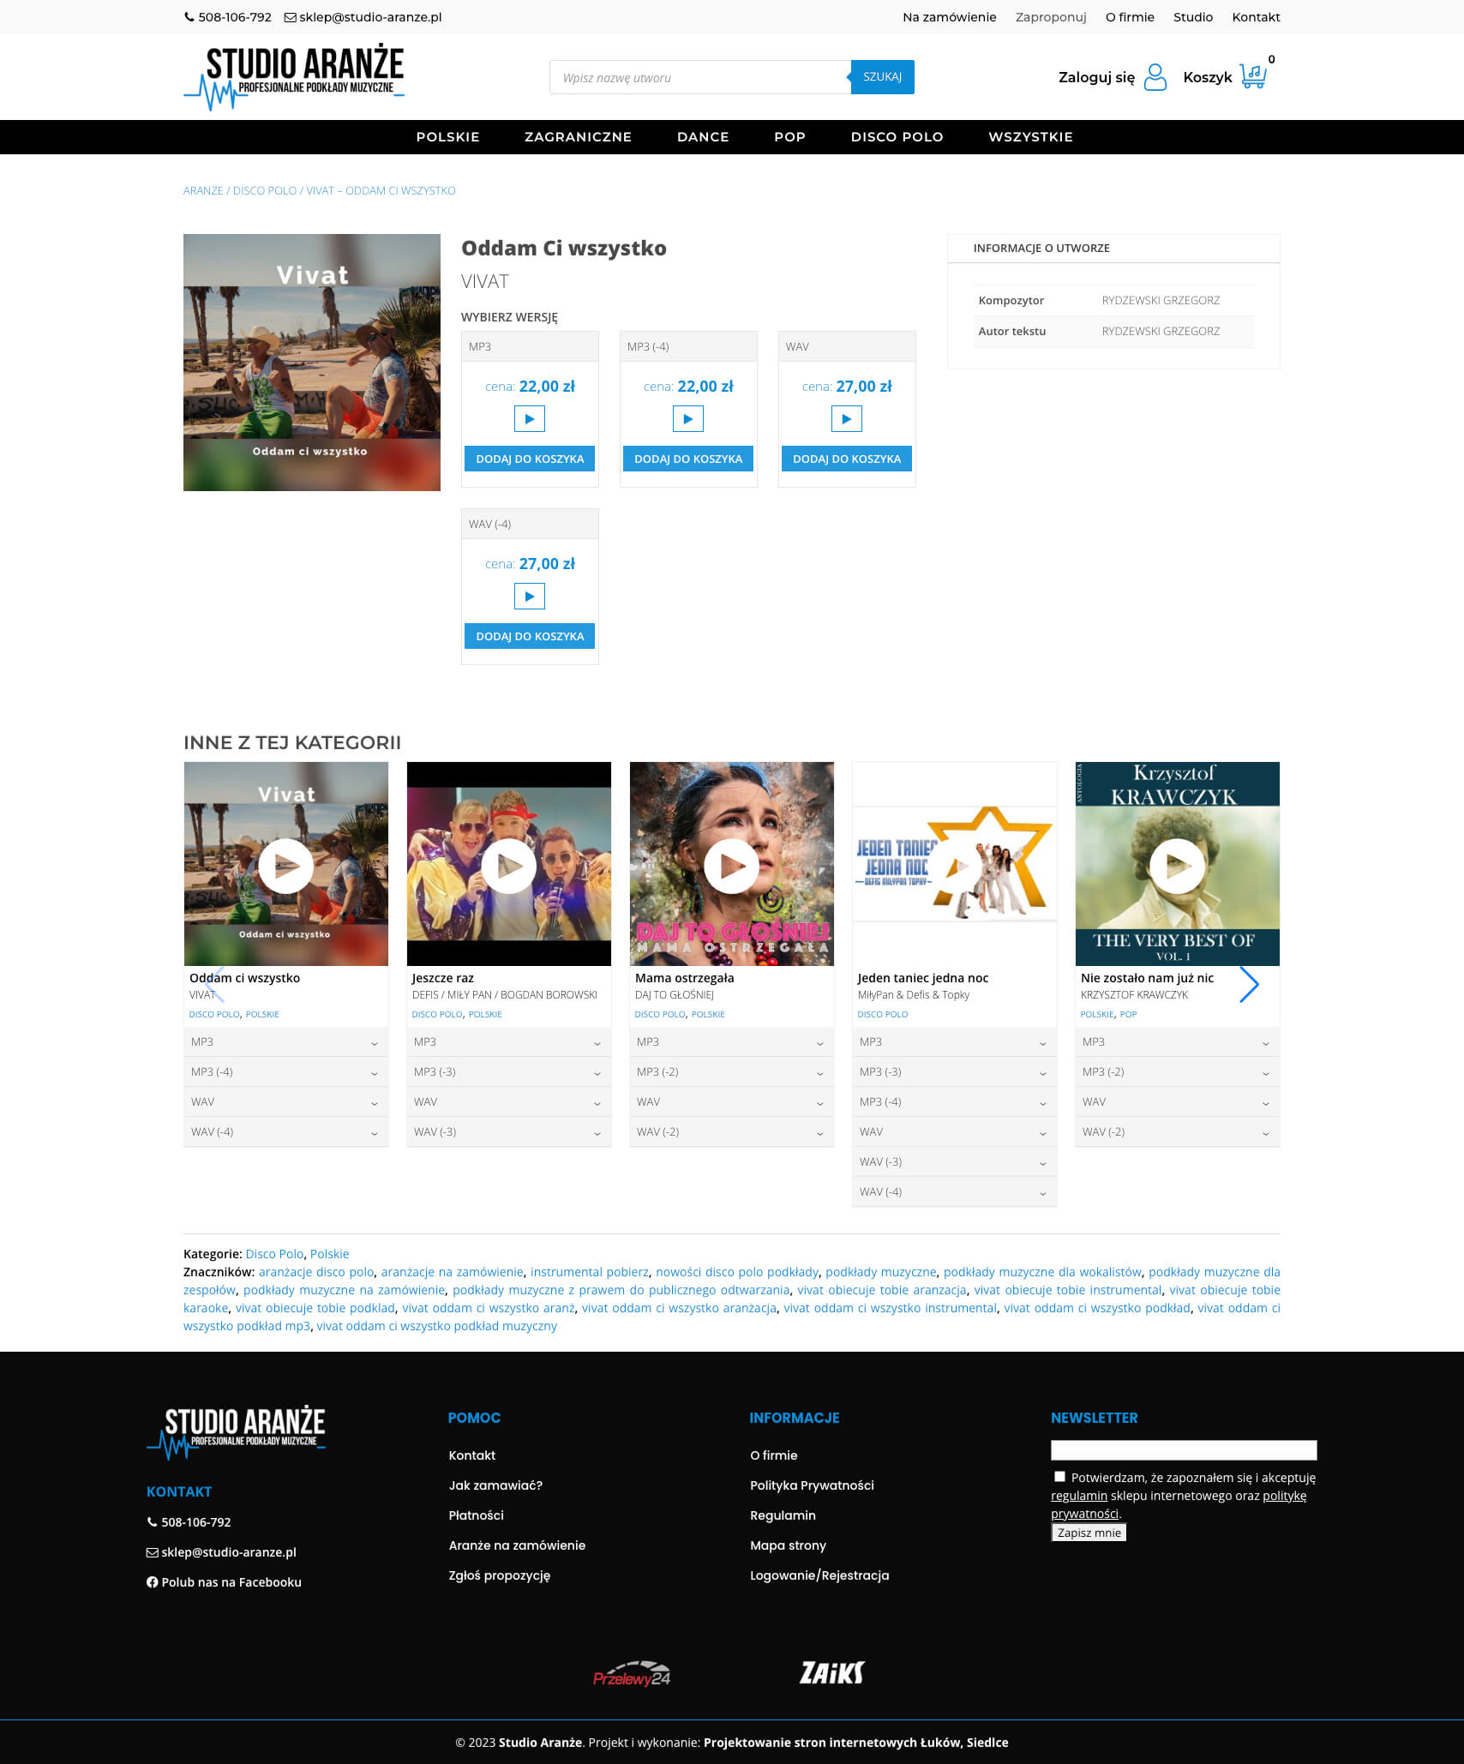Play the MP3 version preview
This screenshot has height=1764, width=1464.
tap(529, 419)
